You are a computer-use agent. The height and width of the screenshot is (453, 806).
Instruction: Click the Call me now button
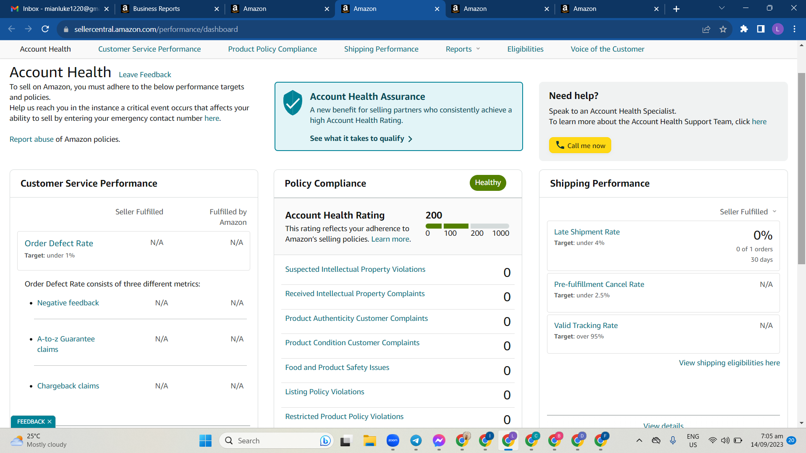click(580, 145)
